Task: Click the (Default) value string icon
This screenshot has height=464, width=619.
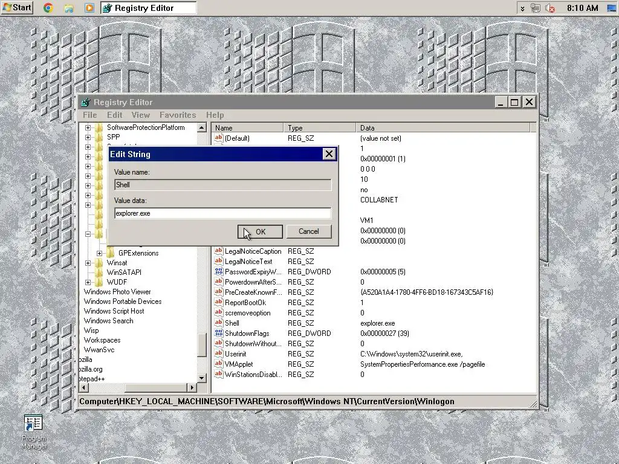Action: tap(219, 138)
